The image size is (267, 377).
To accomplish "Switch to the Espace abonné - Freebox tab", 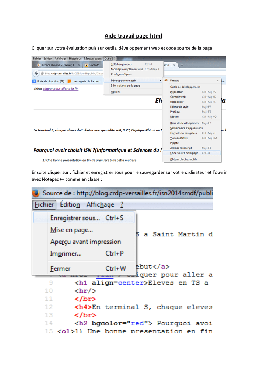I will [x=59, y=65].
